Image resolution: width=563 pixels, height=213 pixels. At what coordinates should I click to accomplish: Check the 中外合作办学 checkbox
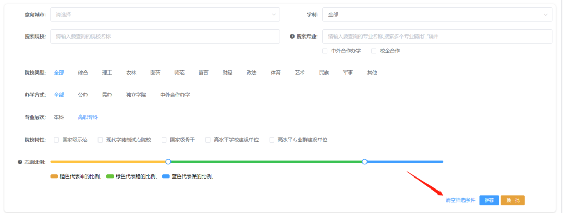[325, 51]
